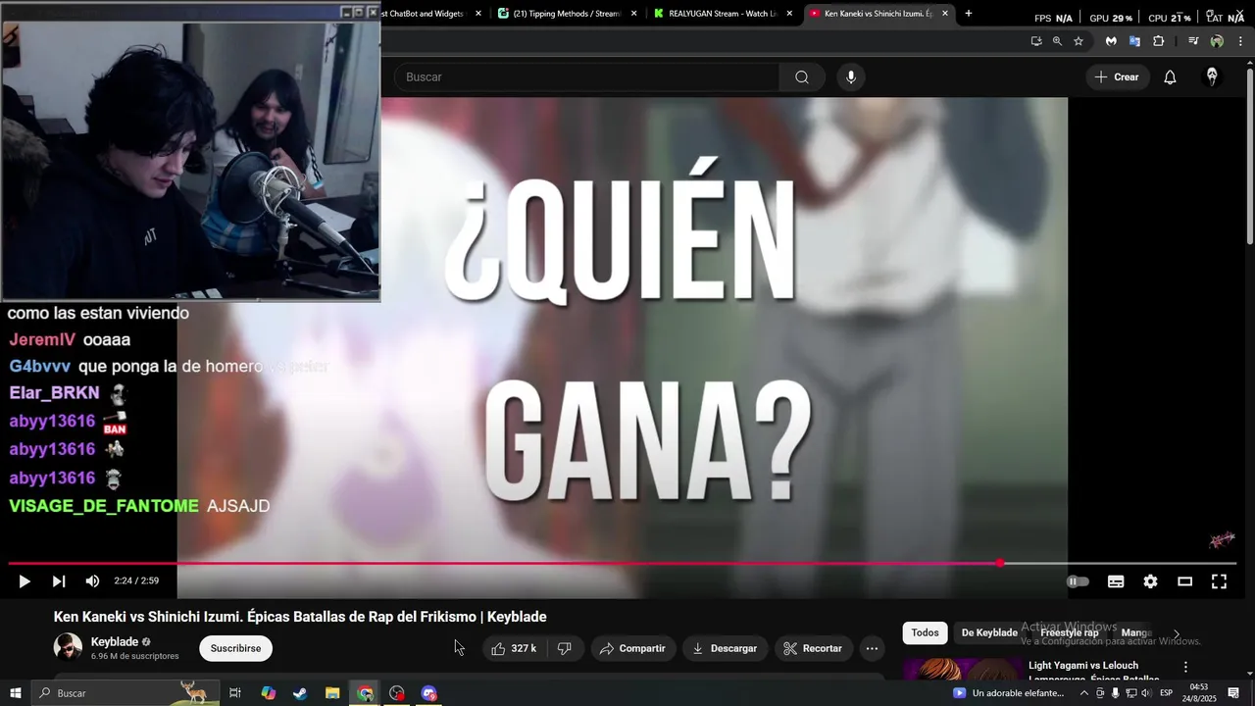This screenshot has height=706, width=1255.
Task: Open the Chrome profile avatar
Action: click(1217, 41)
